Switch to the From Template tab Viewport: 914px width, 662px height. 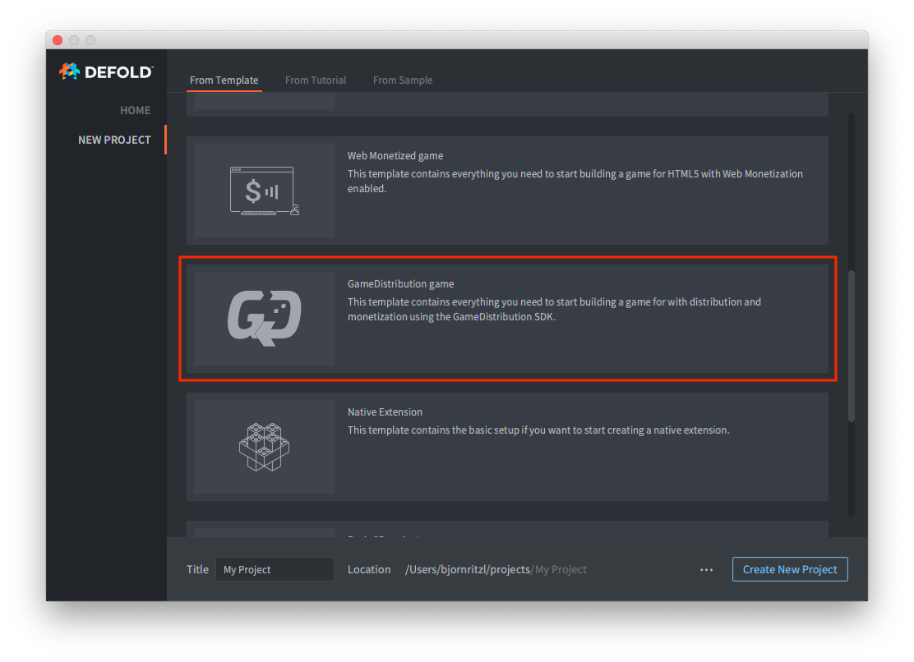(x=224, y=80)
